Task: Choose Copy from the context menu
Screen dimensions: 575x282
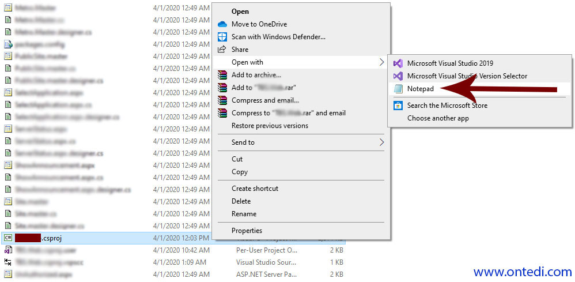Action: [240, 172]
